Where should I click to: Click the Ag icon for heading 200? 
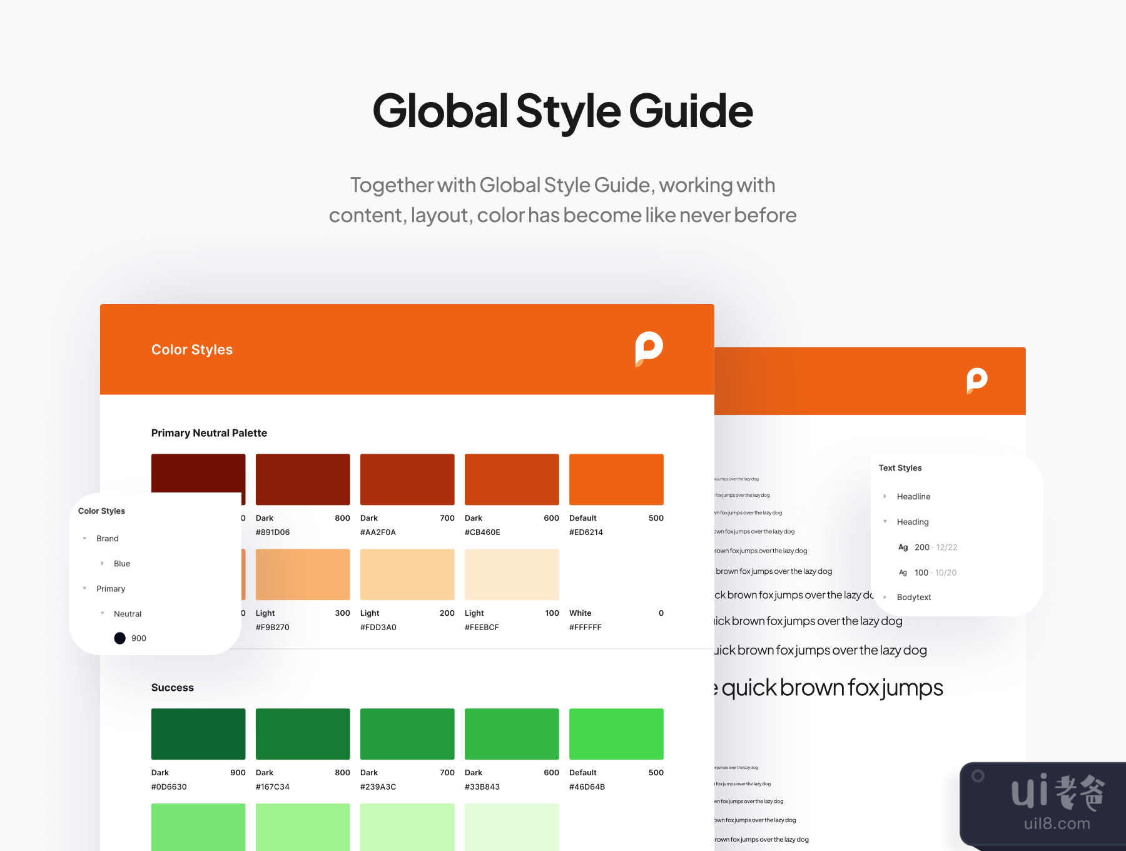tap(903, 548)
